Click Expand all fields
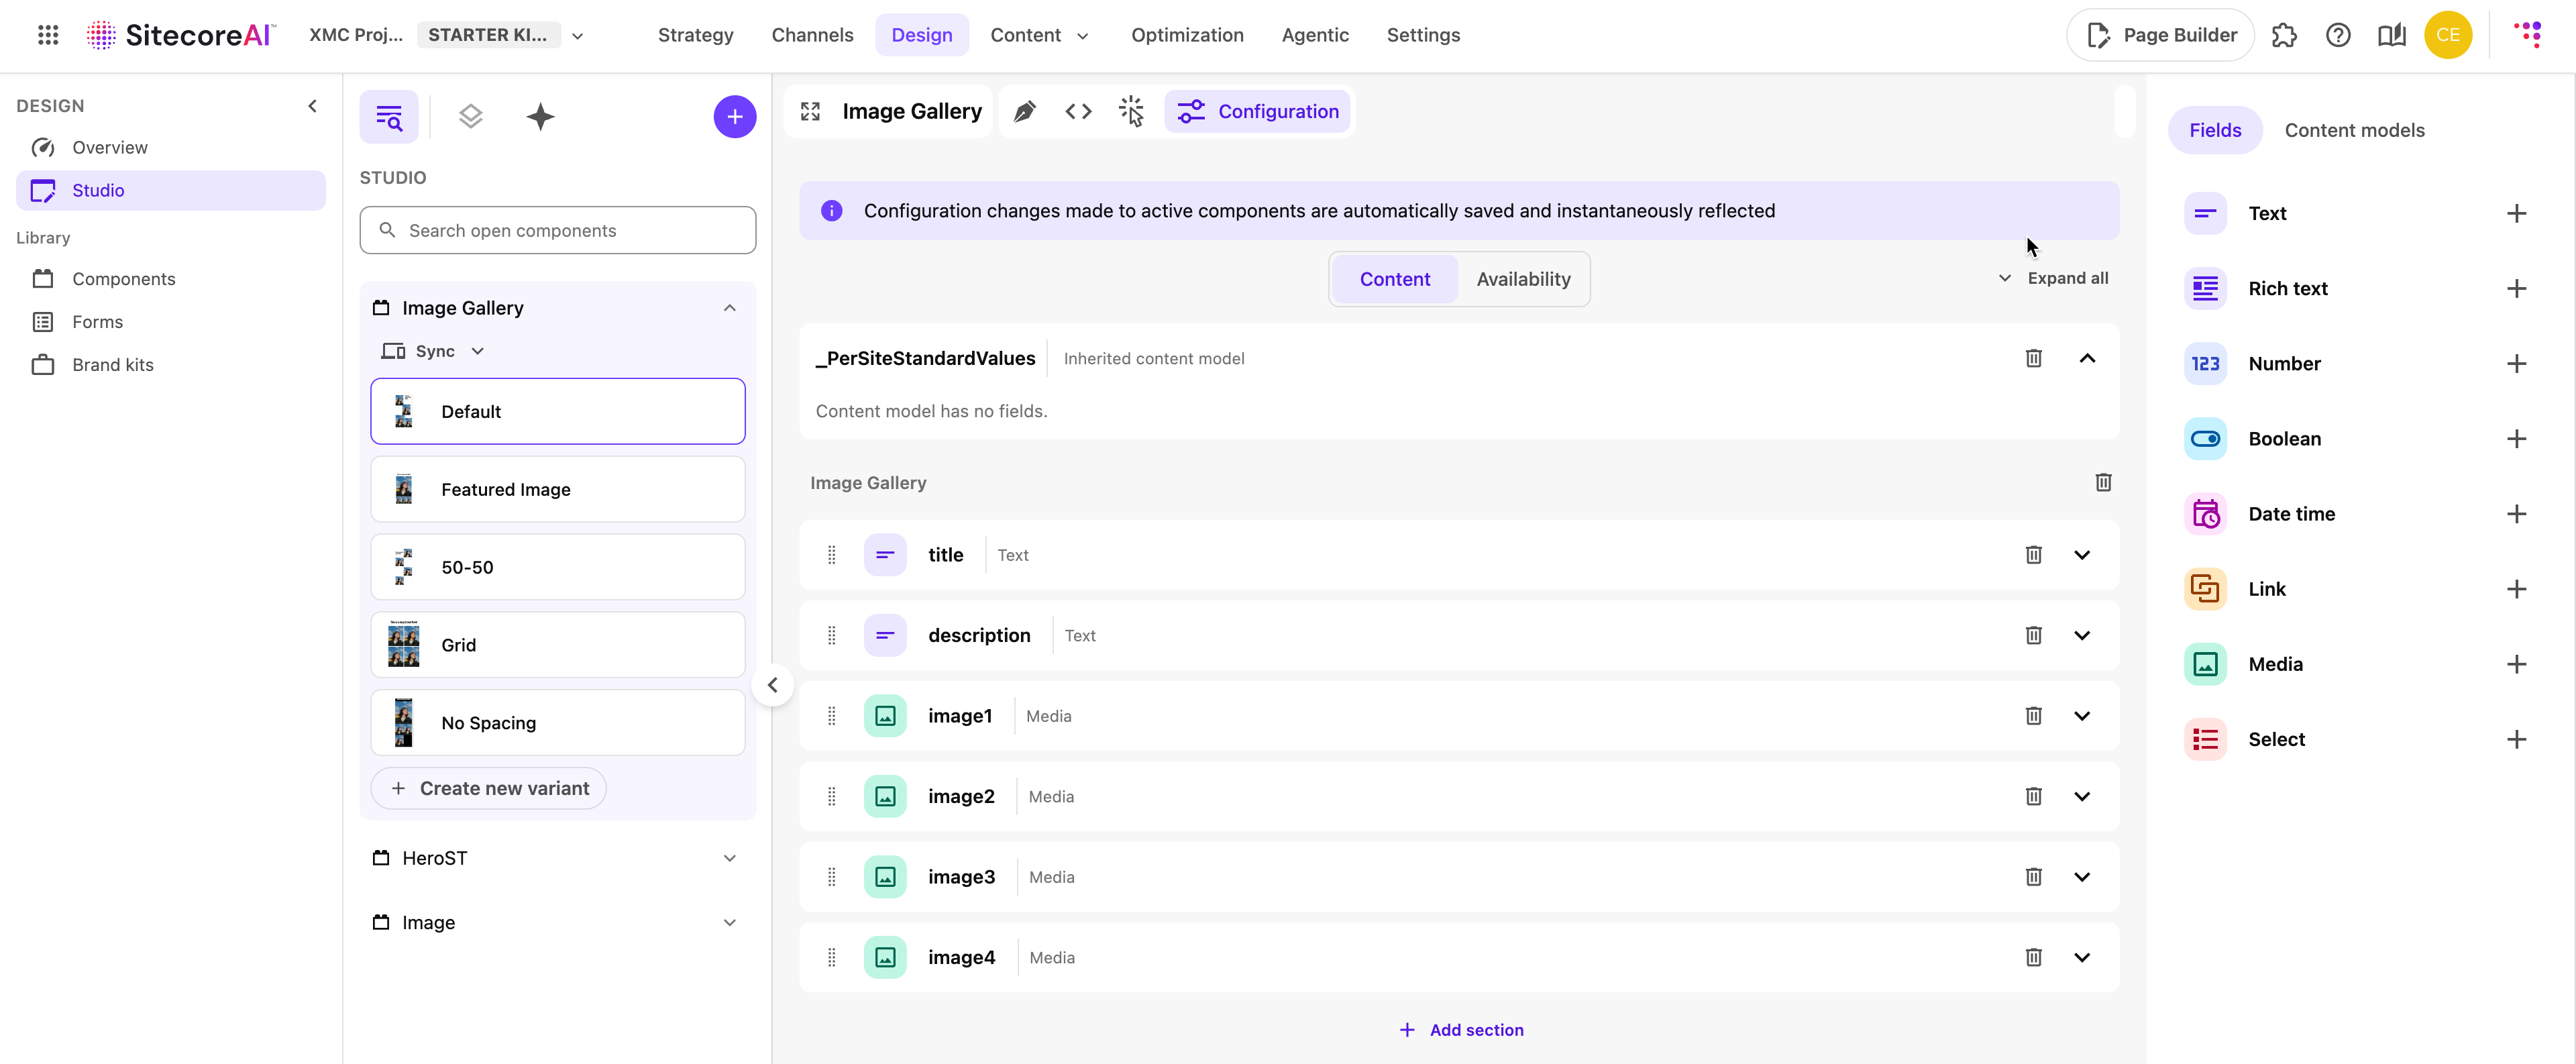The height and width of the screenshot is (1064, 2576). coord(2054,278)
